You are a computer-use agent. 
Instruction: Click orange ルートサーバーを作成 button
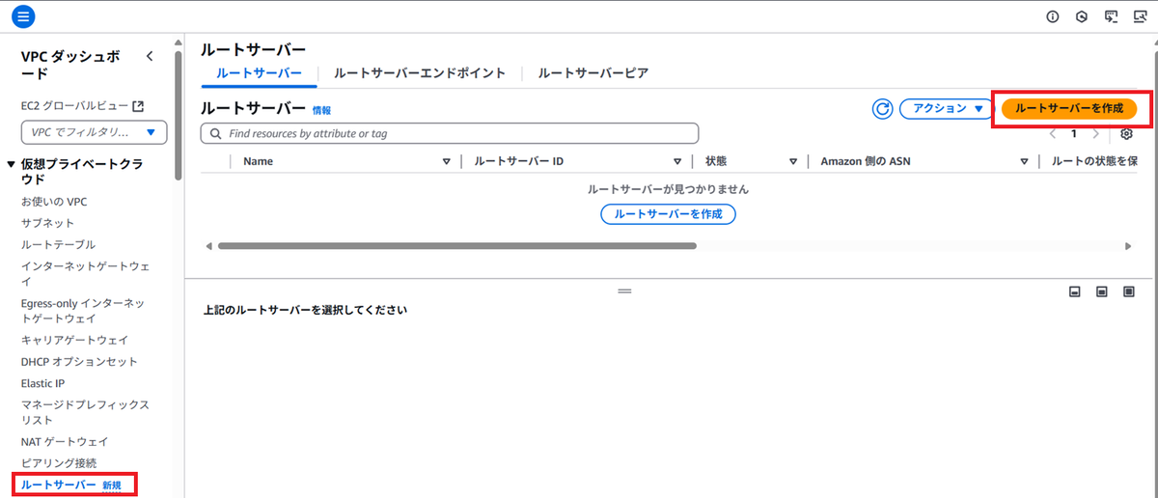point(1069,109)
